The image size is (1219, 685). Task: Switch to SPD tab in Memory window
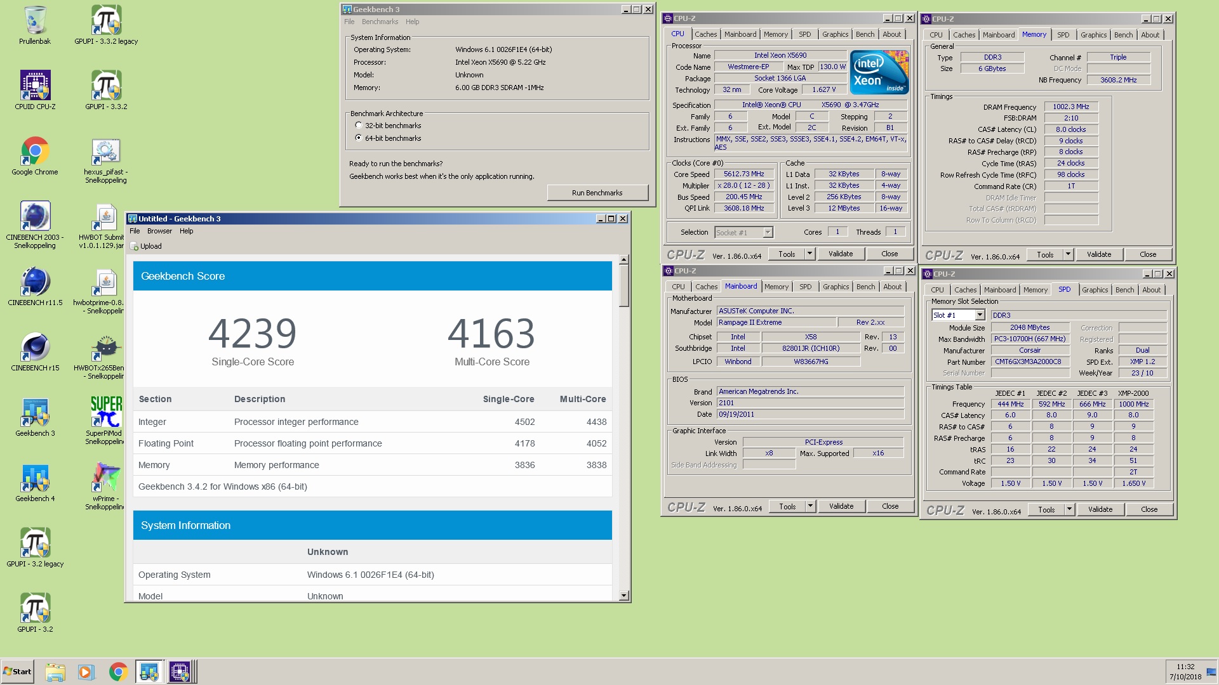(x=1063, y=35)
